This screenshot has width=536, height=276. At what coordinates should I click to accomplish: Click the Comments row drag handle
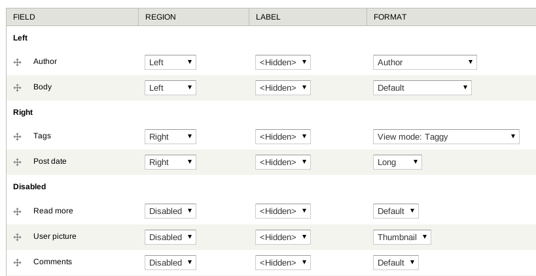18,262
